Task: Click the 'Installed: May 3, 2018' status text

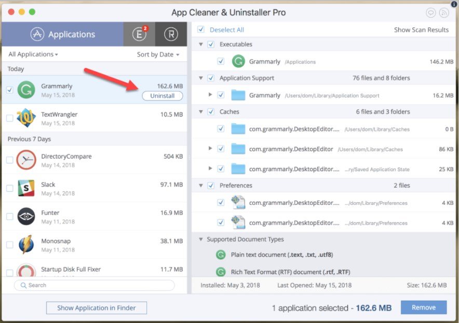Action: (230, 285)
